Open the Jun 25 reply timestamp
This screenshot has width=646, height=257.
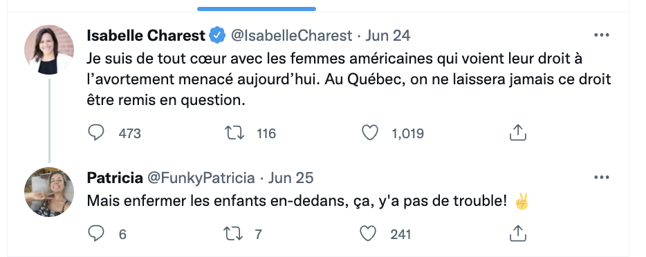[x=291, y=178]
